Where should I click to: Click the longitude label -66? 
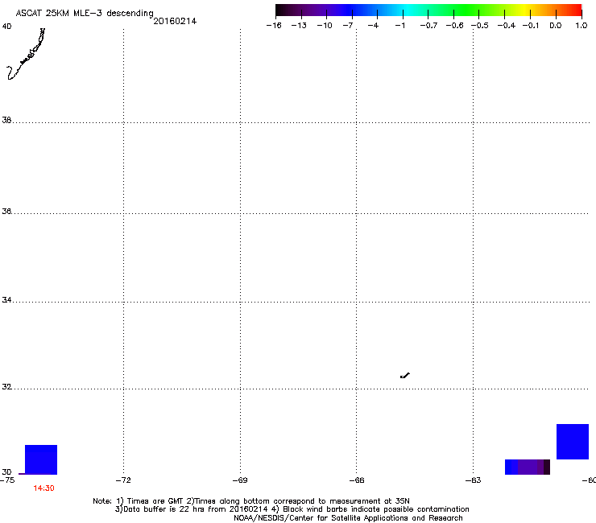pos(357,480)
